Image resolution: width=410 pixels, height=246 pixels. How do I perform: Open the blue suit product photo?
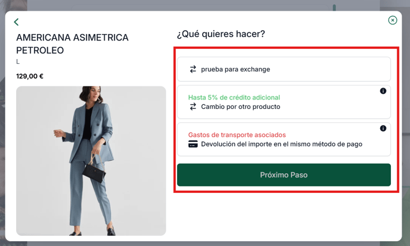tap(91, 161)
